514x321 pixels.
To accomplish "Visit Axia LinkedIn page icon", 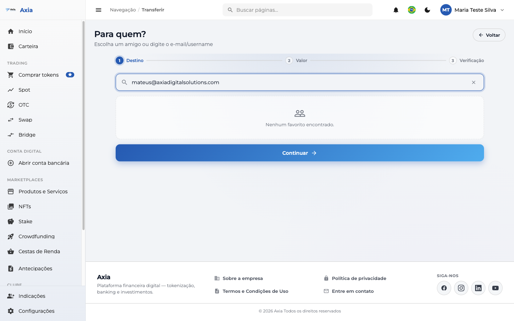I will [478, 288].
